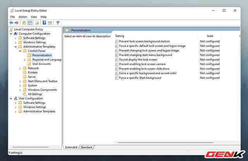
Task: Select Windows Settings under User Configuration
Action: pos(34,107)
